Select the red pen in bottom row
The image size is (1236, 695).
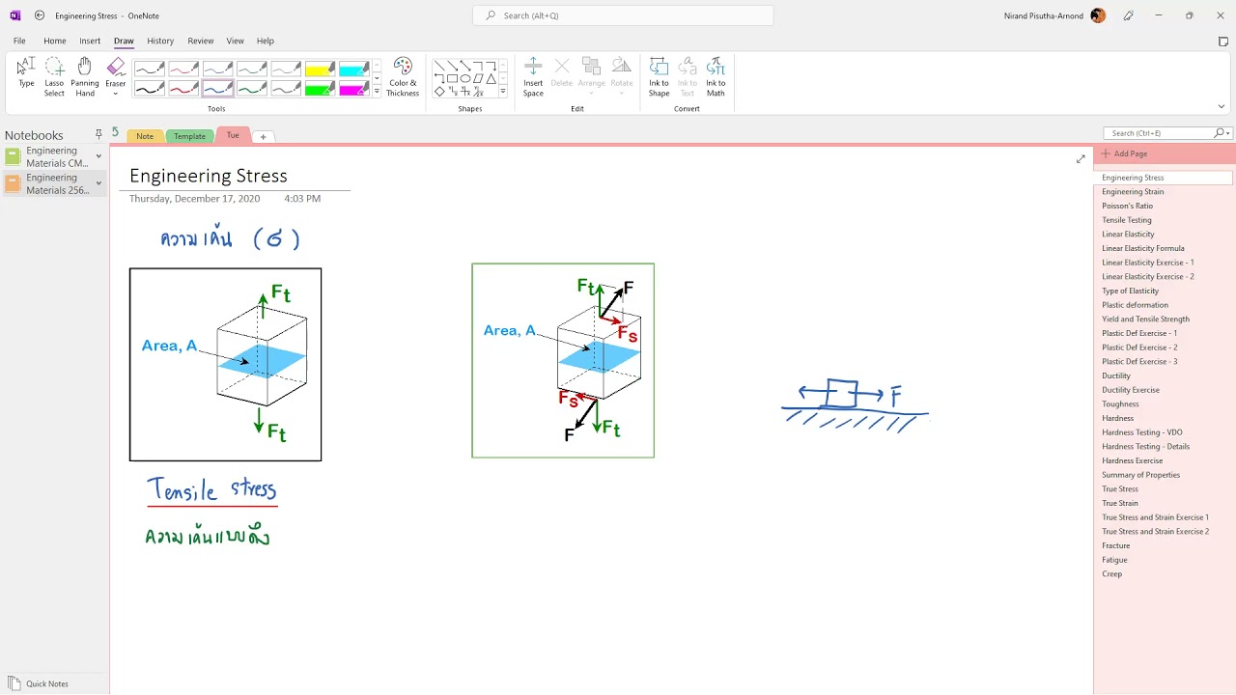(183, 89)
